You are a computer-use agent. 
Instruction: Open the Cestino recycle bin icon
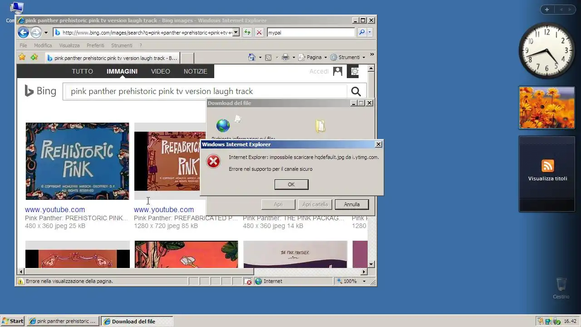click(x=561, y=288)
